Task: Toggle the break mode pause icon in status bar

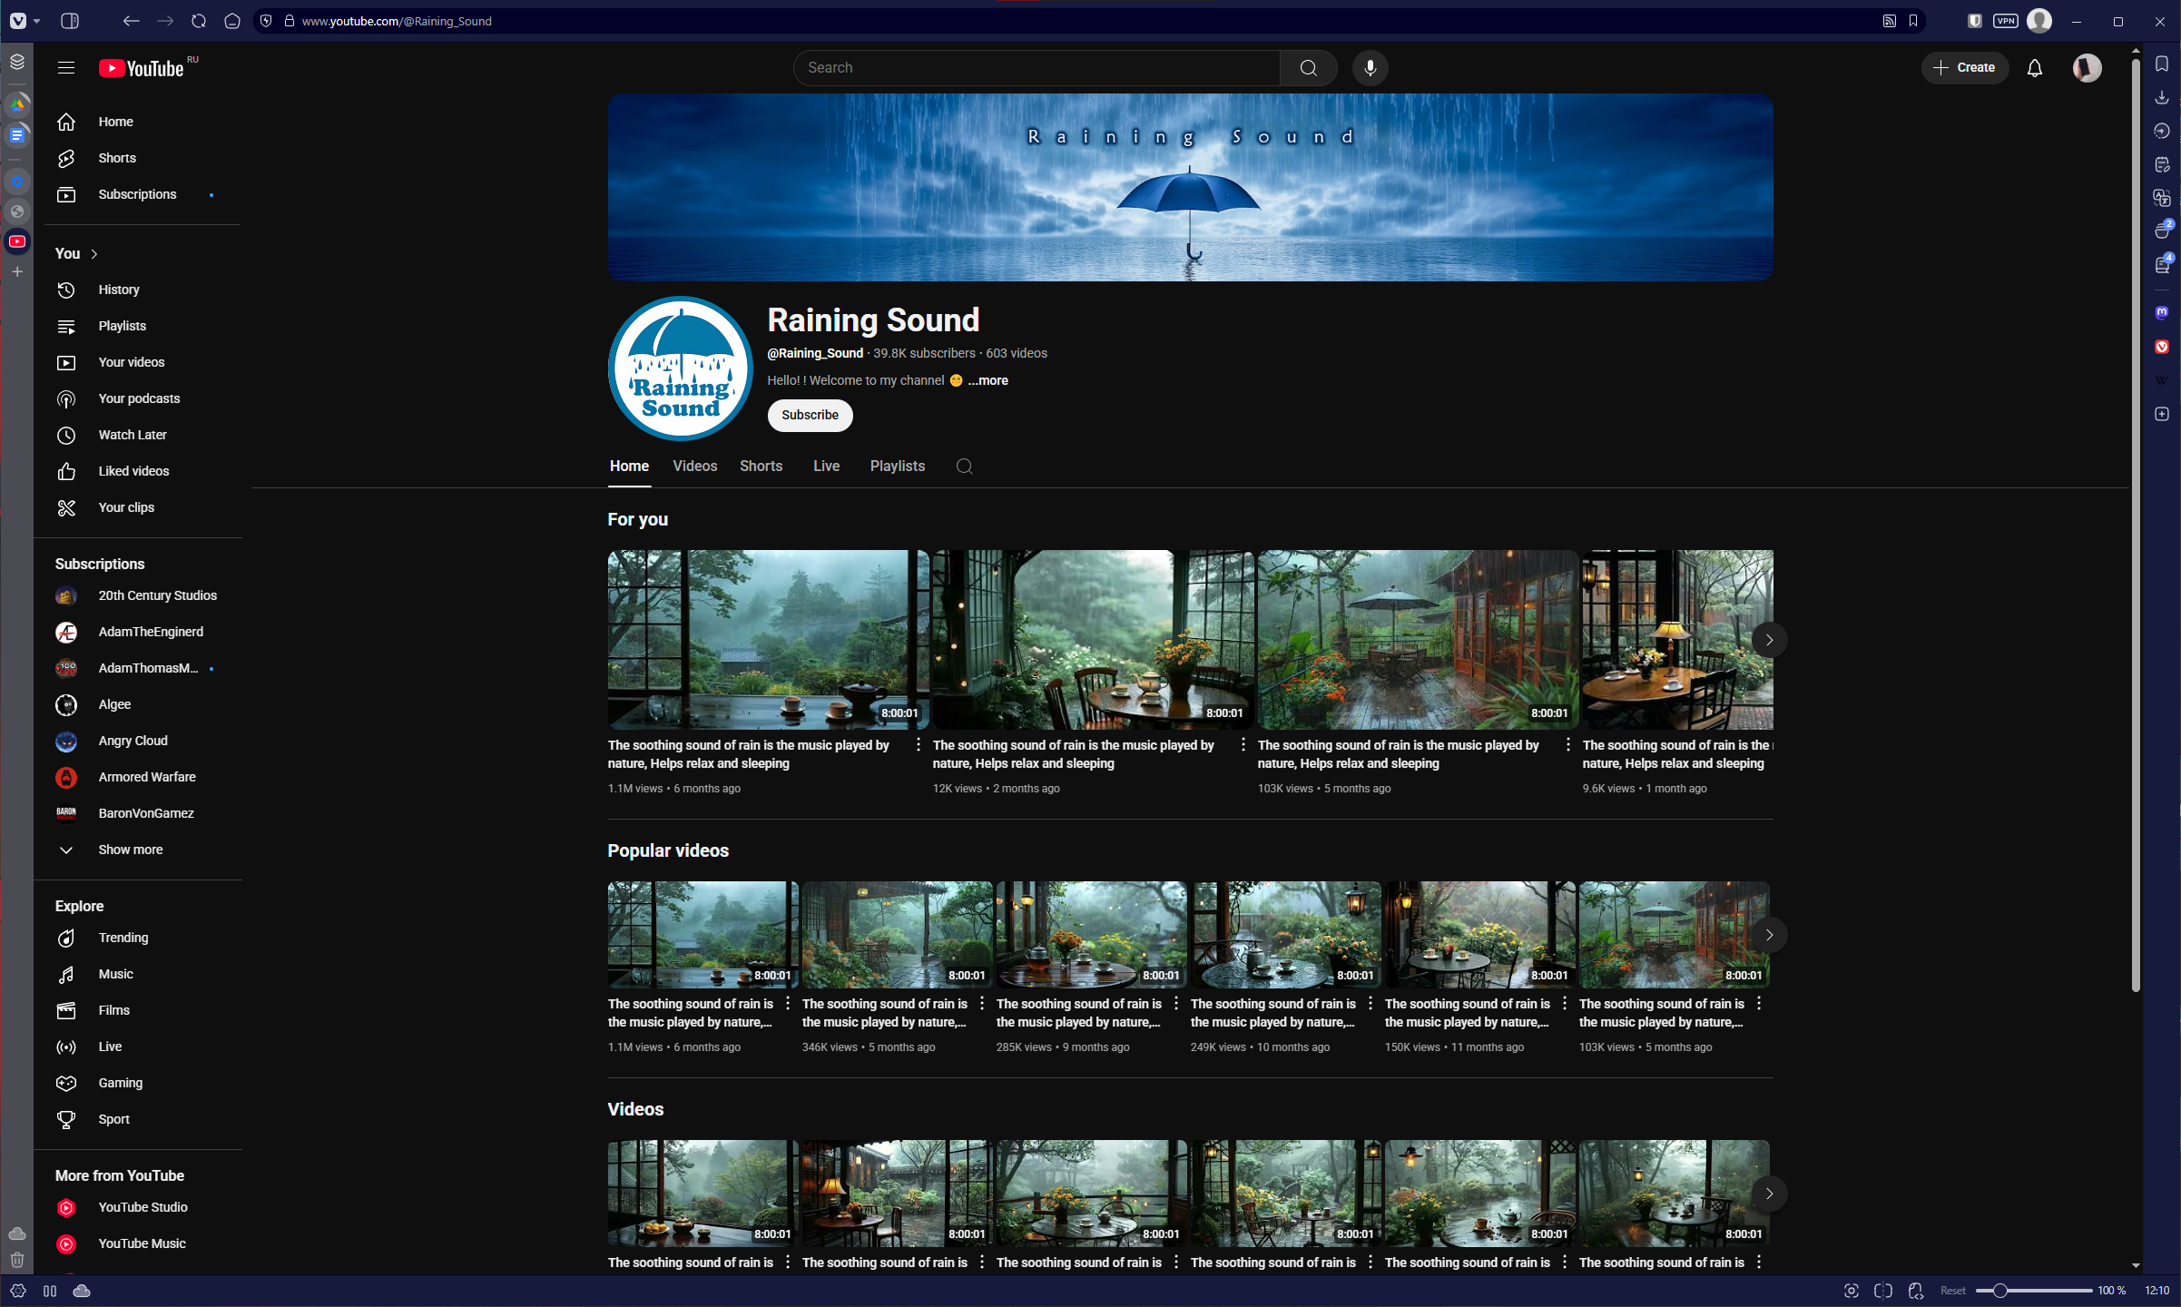Action: coord(50,1291)
